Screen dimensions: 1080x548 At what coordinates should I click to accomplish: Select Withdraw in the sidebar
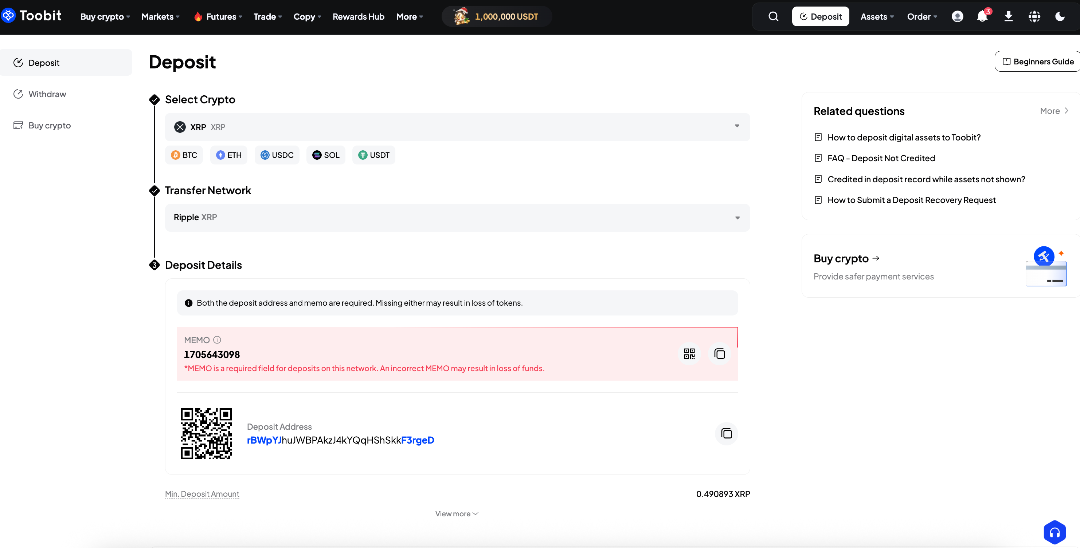(x=47, y=94)
